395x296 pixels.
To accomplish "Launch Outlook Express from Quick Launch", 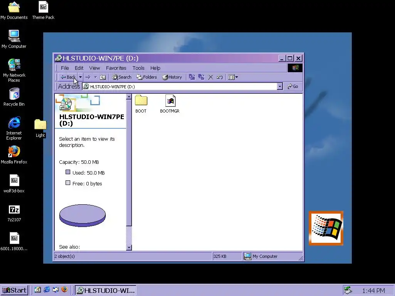I will tap(56, 290).
